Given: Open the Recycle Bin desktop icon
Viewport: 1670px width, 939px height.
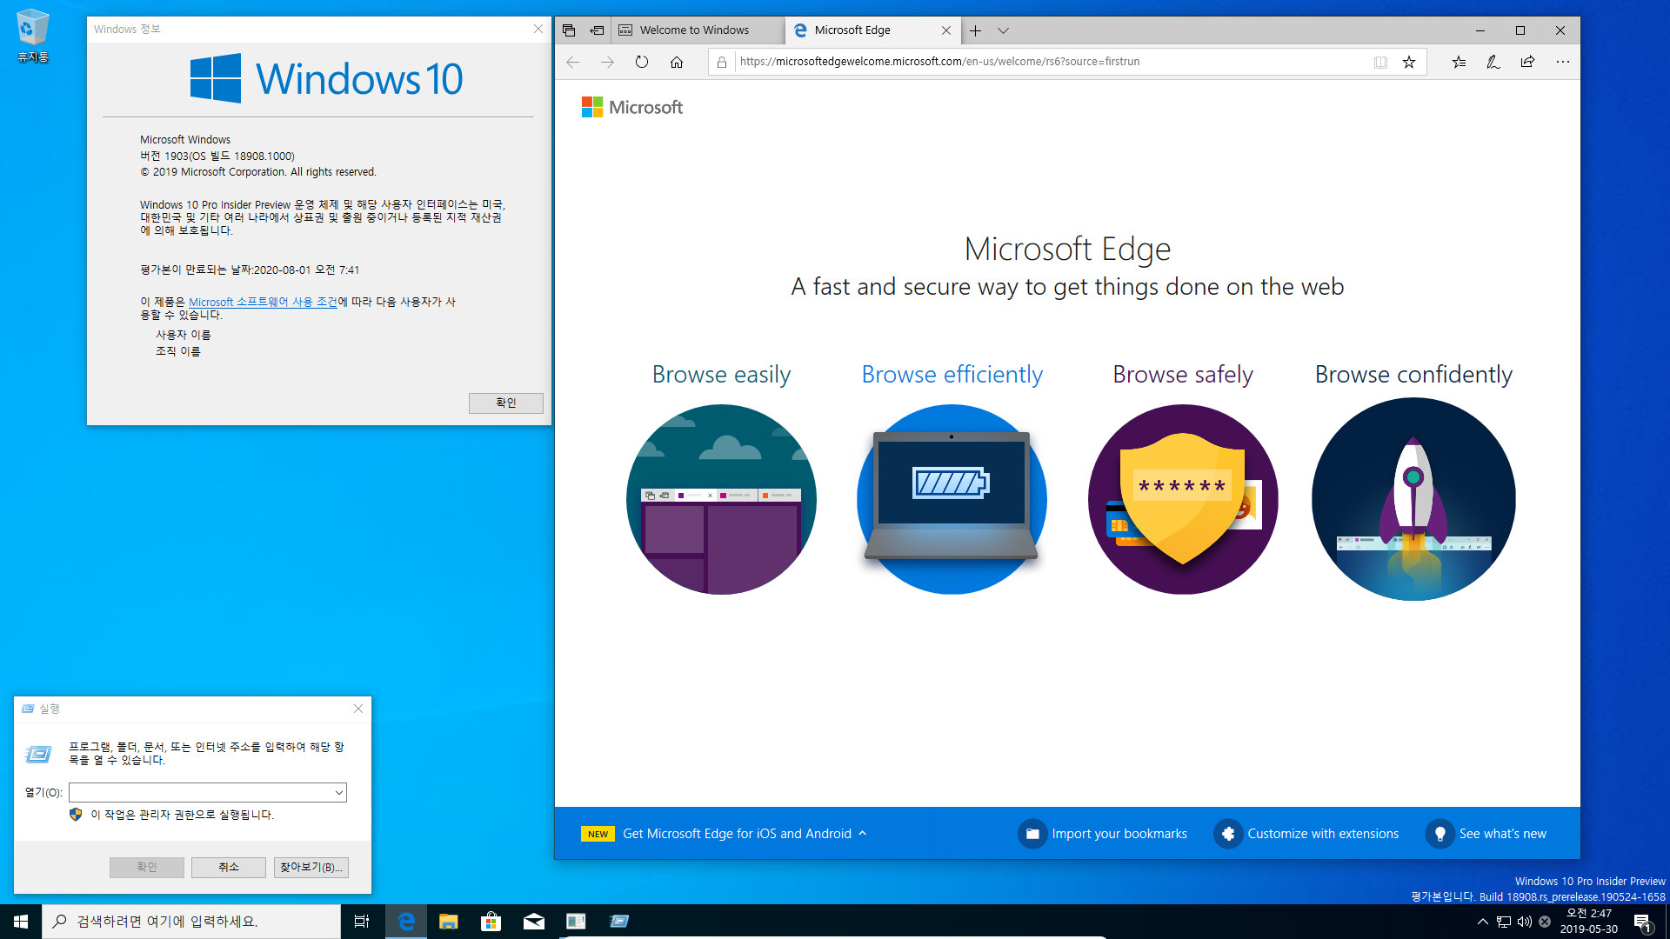Looking at the screenshot, I should click(33, 37).
